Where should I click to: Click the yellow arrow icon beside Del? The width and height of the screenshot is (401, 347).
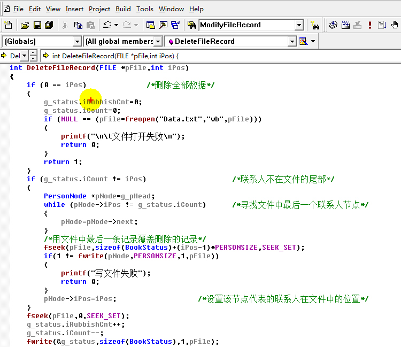click(4, 56)
